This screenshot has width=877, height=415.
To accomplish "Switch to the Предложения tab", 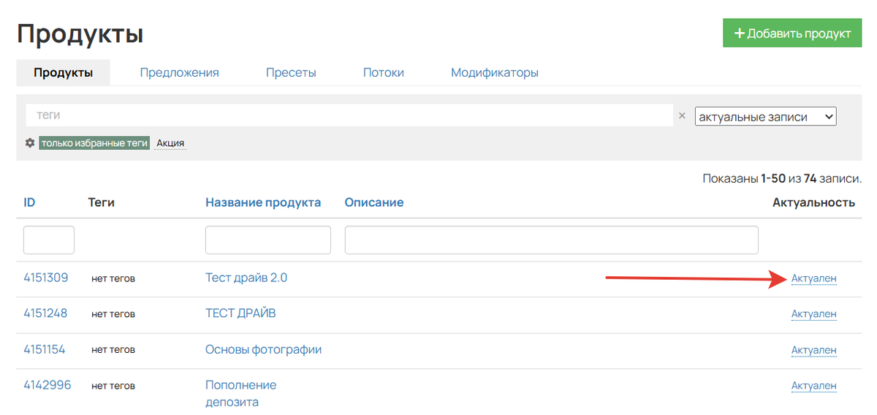I will pyautogui.click(x=179, y=72).
